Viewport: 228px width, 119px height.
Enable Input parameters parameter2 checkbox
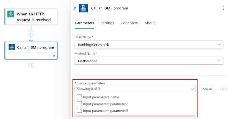coord(80,104)
